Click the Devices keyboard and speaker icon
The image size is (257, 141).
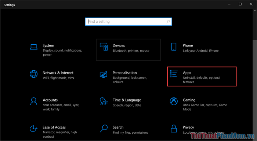pyautogui.click(x=104, y=47)
